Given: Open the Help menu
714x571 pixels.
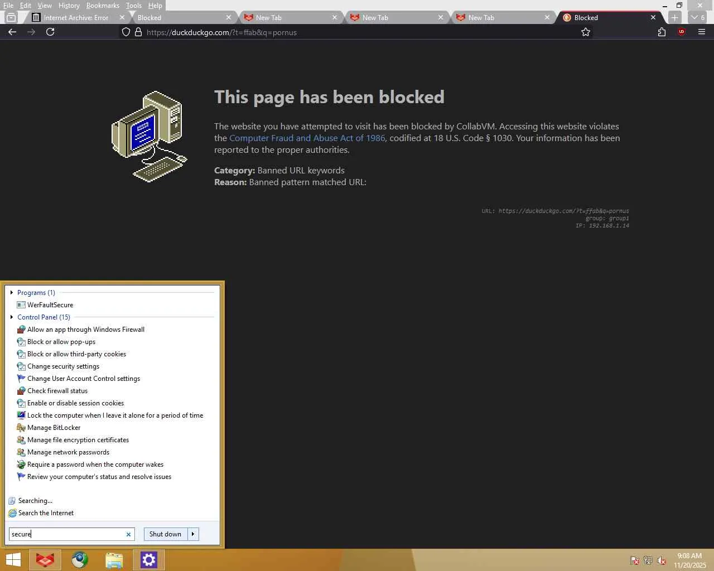Looking at the screenshot, I should click(x=155, y=6).
